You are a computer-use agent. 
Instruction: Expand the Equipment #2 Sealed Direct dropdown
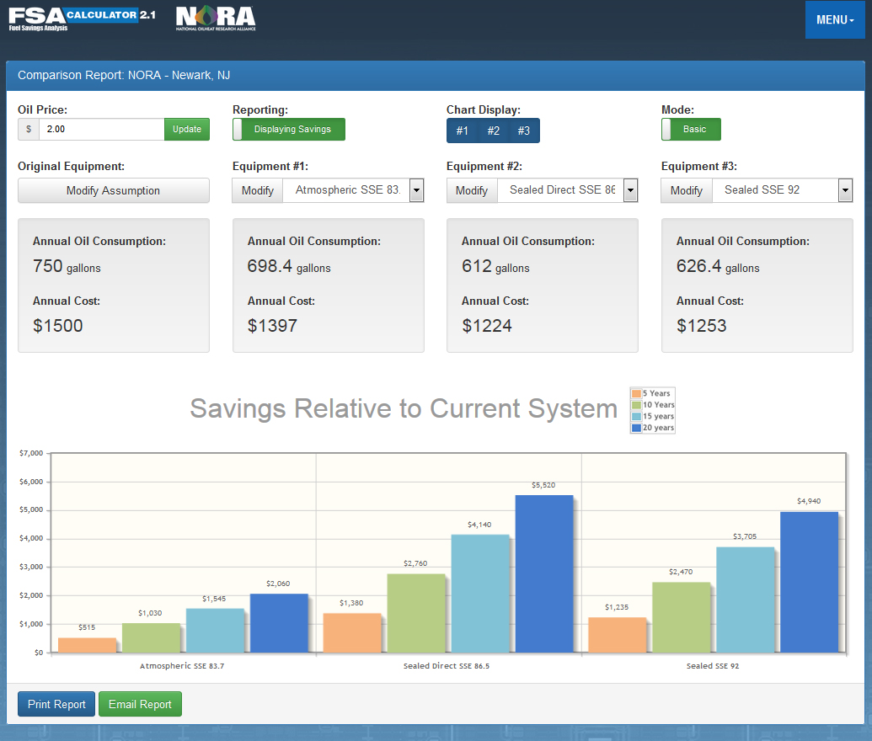click(x=630, y=190)
